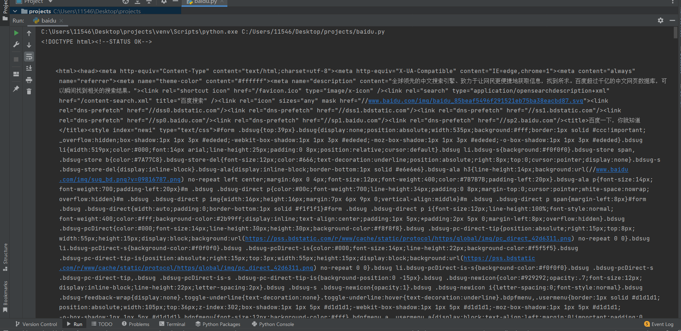
Task: Switch to the Run tool window
Action: point(74,324)
